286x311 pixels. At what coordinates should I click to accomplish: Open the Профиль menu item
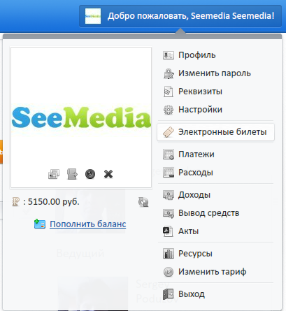coord(196,55)
